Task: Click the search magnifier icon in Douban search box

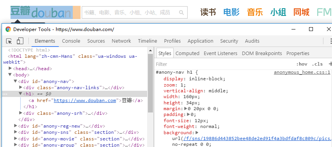Action: 181,12
